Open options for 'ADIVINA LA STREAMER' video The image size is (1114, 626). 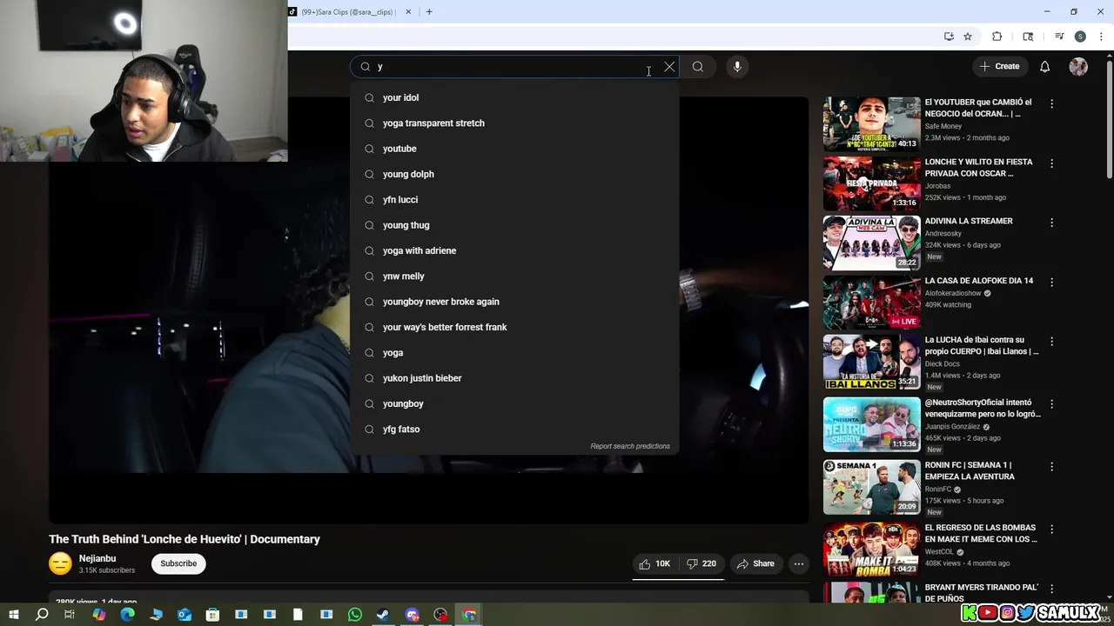(1051, 223)
